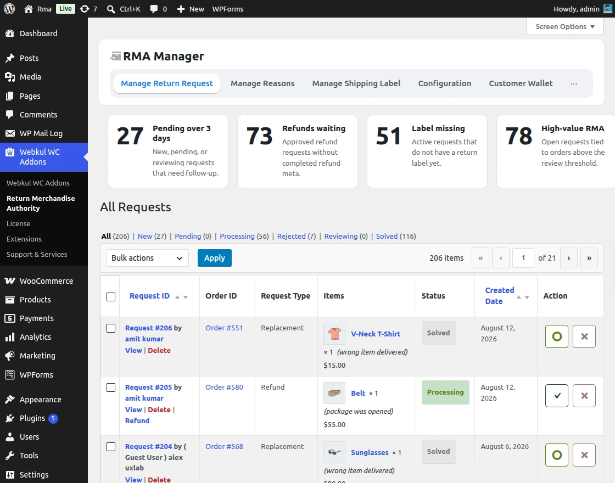615x483 pixels.
Task: Click the WPForms sidebar icon
Action: (10, 375)
